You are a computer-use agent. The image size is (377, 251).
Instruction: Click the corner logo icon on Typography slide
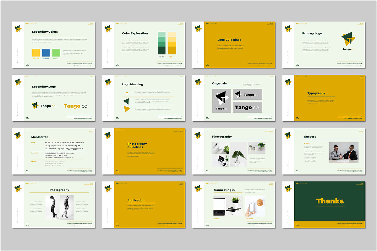288,82
